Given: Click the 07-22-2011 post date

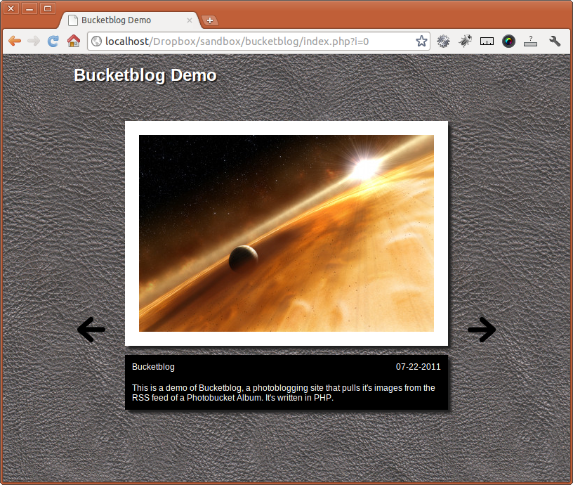Looking at the screenshot, I should (x=418, y=367).
